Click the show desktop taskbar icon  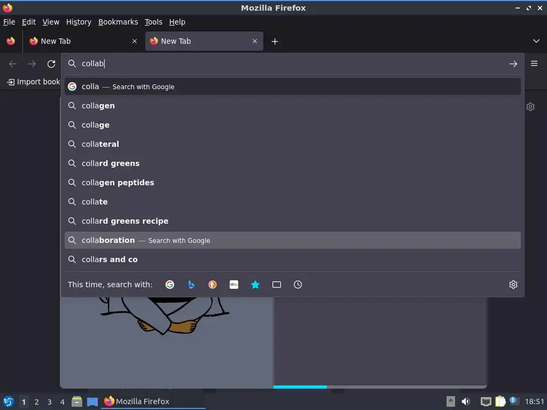(x=92, y=401)
